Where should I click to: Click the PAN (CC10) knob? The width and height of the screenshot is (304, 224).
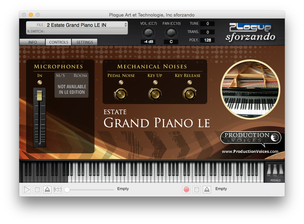click(171, 33)
